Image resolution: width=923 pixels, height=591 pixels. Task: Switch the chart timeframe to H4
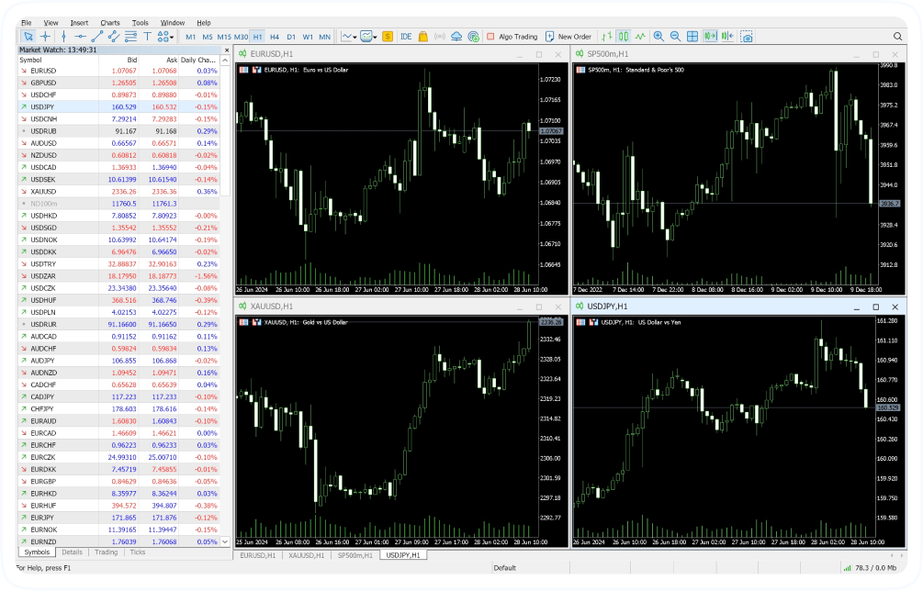(274, 37)
